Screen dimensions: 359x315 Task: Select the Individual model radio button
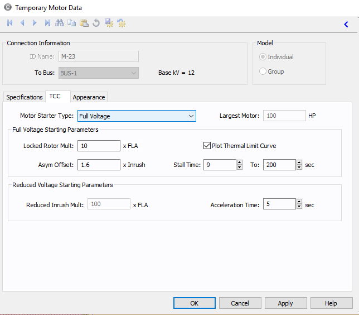[263, 57]
